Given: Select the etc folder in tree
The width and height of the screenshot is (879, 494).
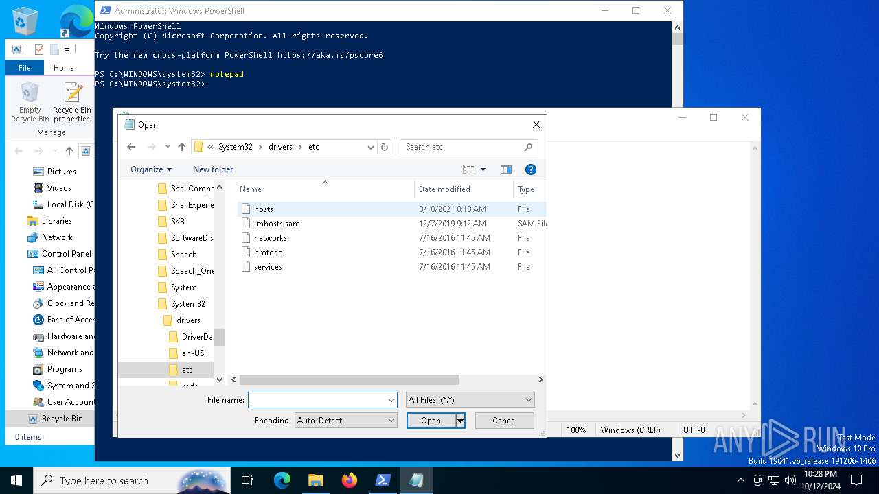Looking at the screenshot, I should [x=187, y=370].
